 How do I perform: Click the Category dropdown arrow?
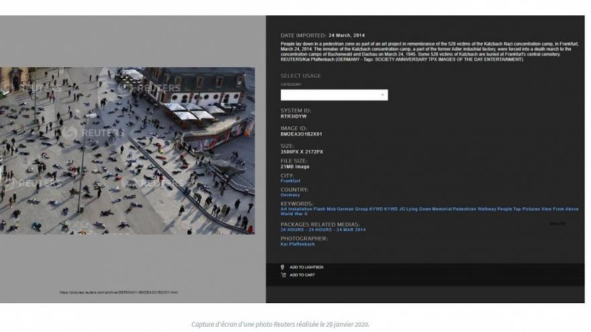pyautogui.click(x=382, y=95)
